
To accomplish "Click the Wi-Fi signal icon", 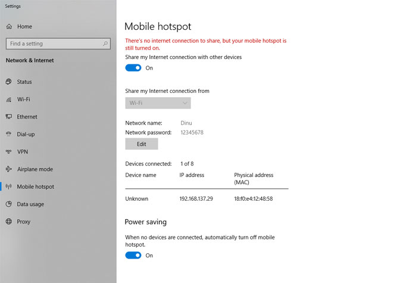I will (x=9, y=99).
